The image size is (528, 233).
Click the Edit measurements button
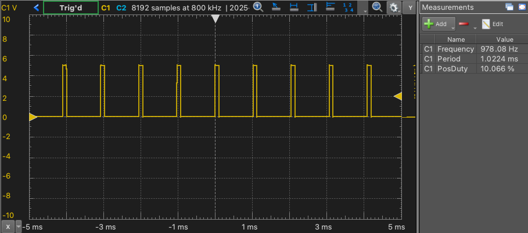493,24
